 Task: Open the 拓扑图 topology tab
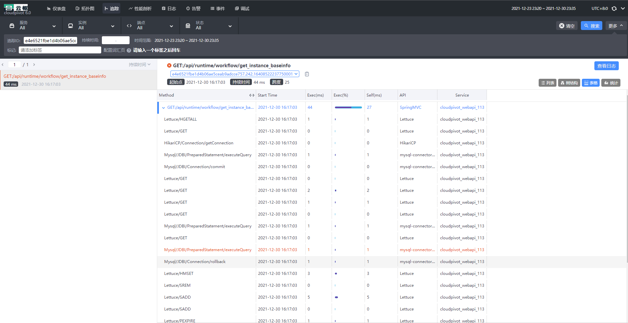point(85,9)
